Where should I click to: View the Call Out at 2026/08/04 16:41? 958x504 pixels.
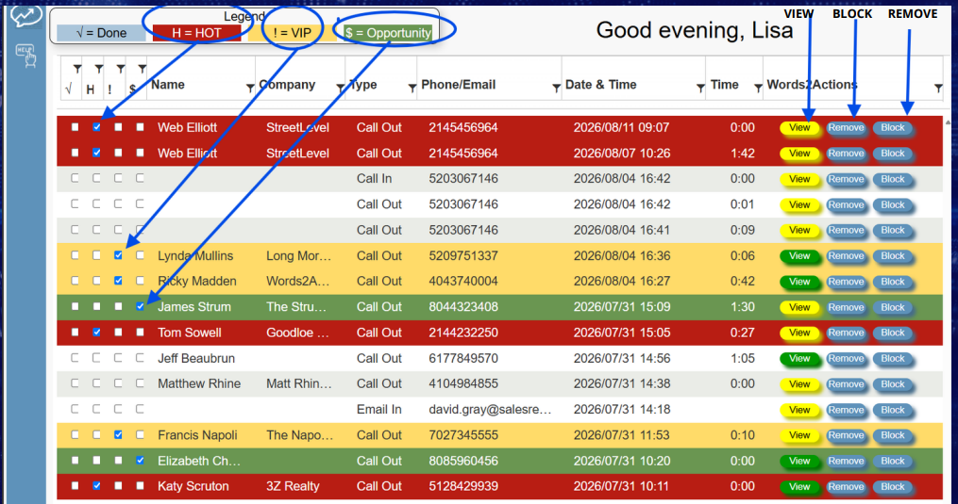click(799, 230)
